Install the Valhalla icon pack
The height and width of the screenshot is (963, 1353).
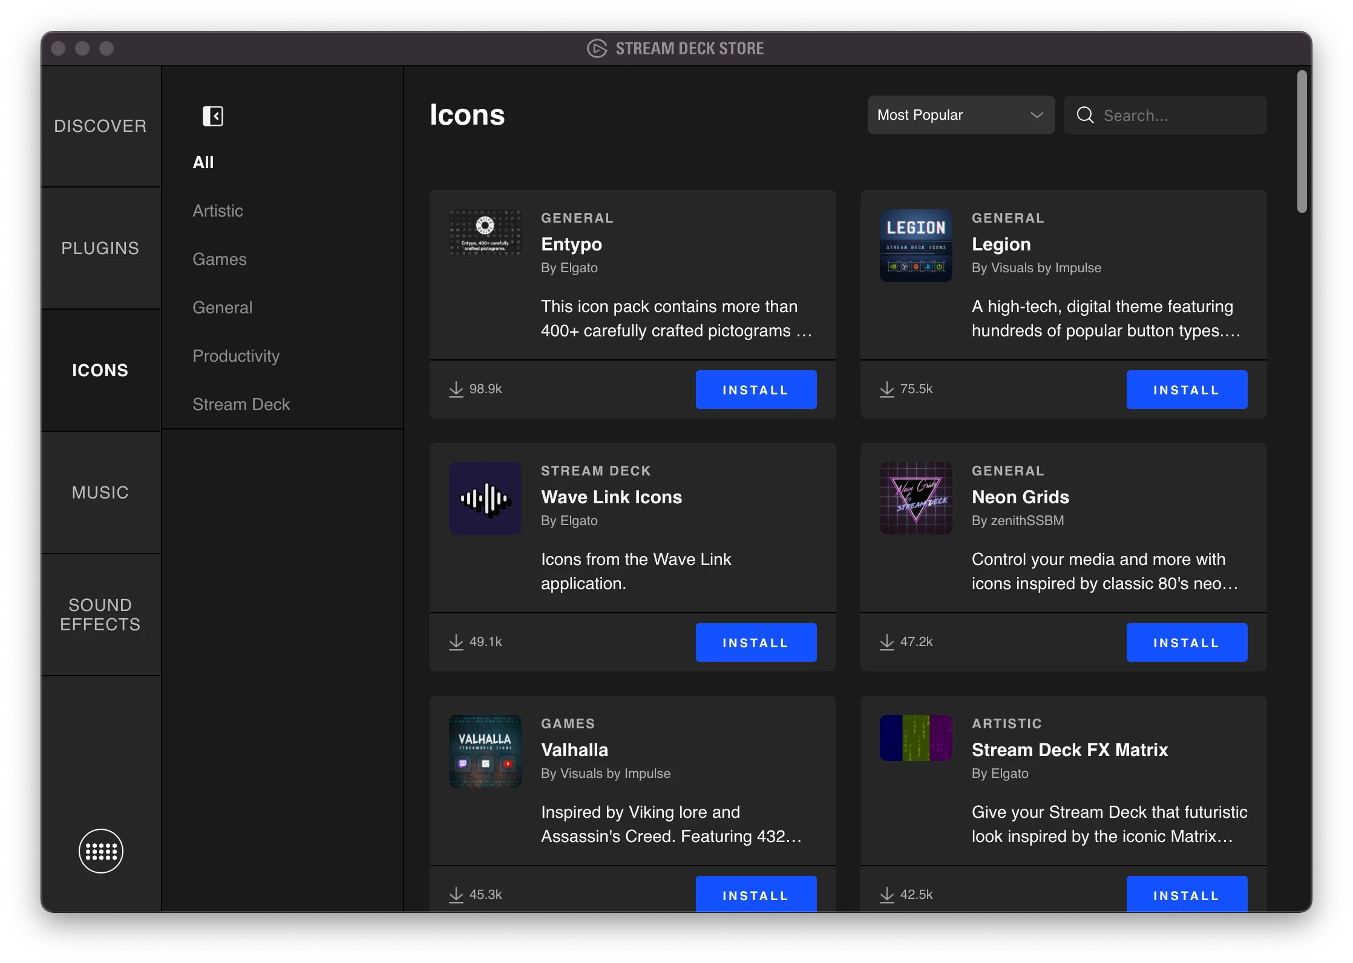point(756,894)
